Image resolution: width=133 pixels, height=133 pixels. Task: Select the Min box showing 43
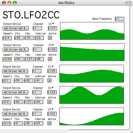coord(19,38)
